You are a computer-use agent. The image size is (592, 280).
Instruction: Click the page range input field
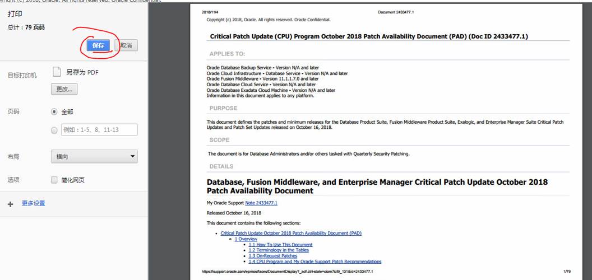coord(99,130)
